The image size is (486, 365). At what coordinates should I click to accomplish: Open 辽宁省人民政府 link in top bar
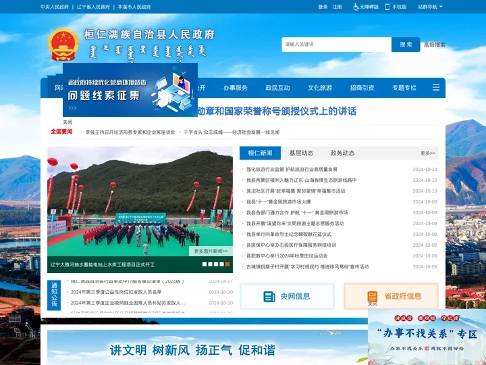pyautogui.click(x=93, y=7)
